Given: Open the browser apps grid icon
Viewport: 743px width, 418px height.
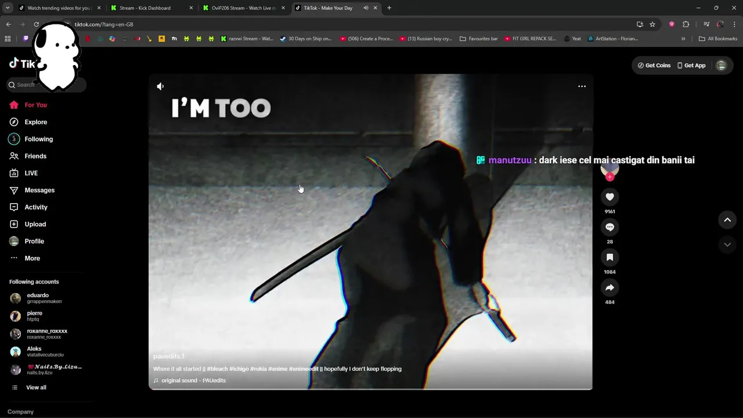Looking at the screenshot, I should coord(8,39).
